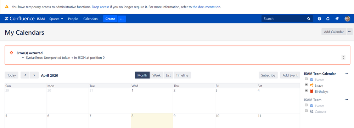Open more options next to Create
Image resolution: width=354 pixels, height=128 pixels.
click(122, 19)
